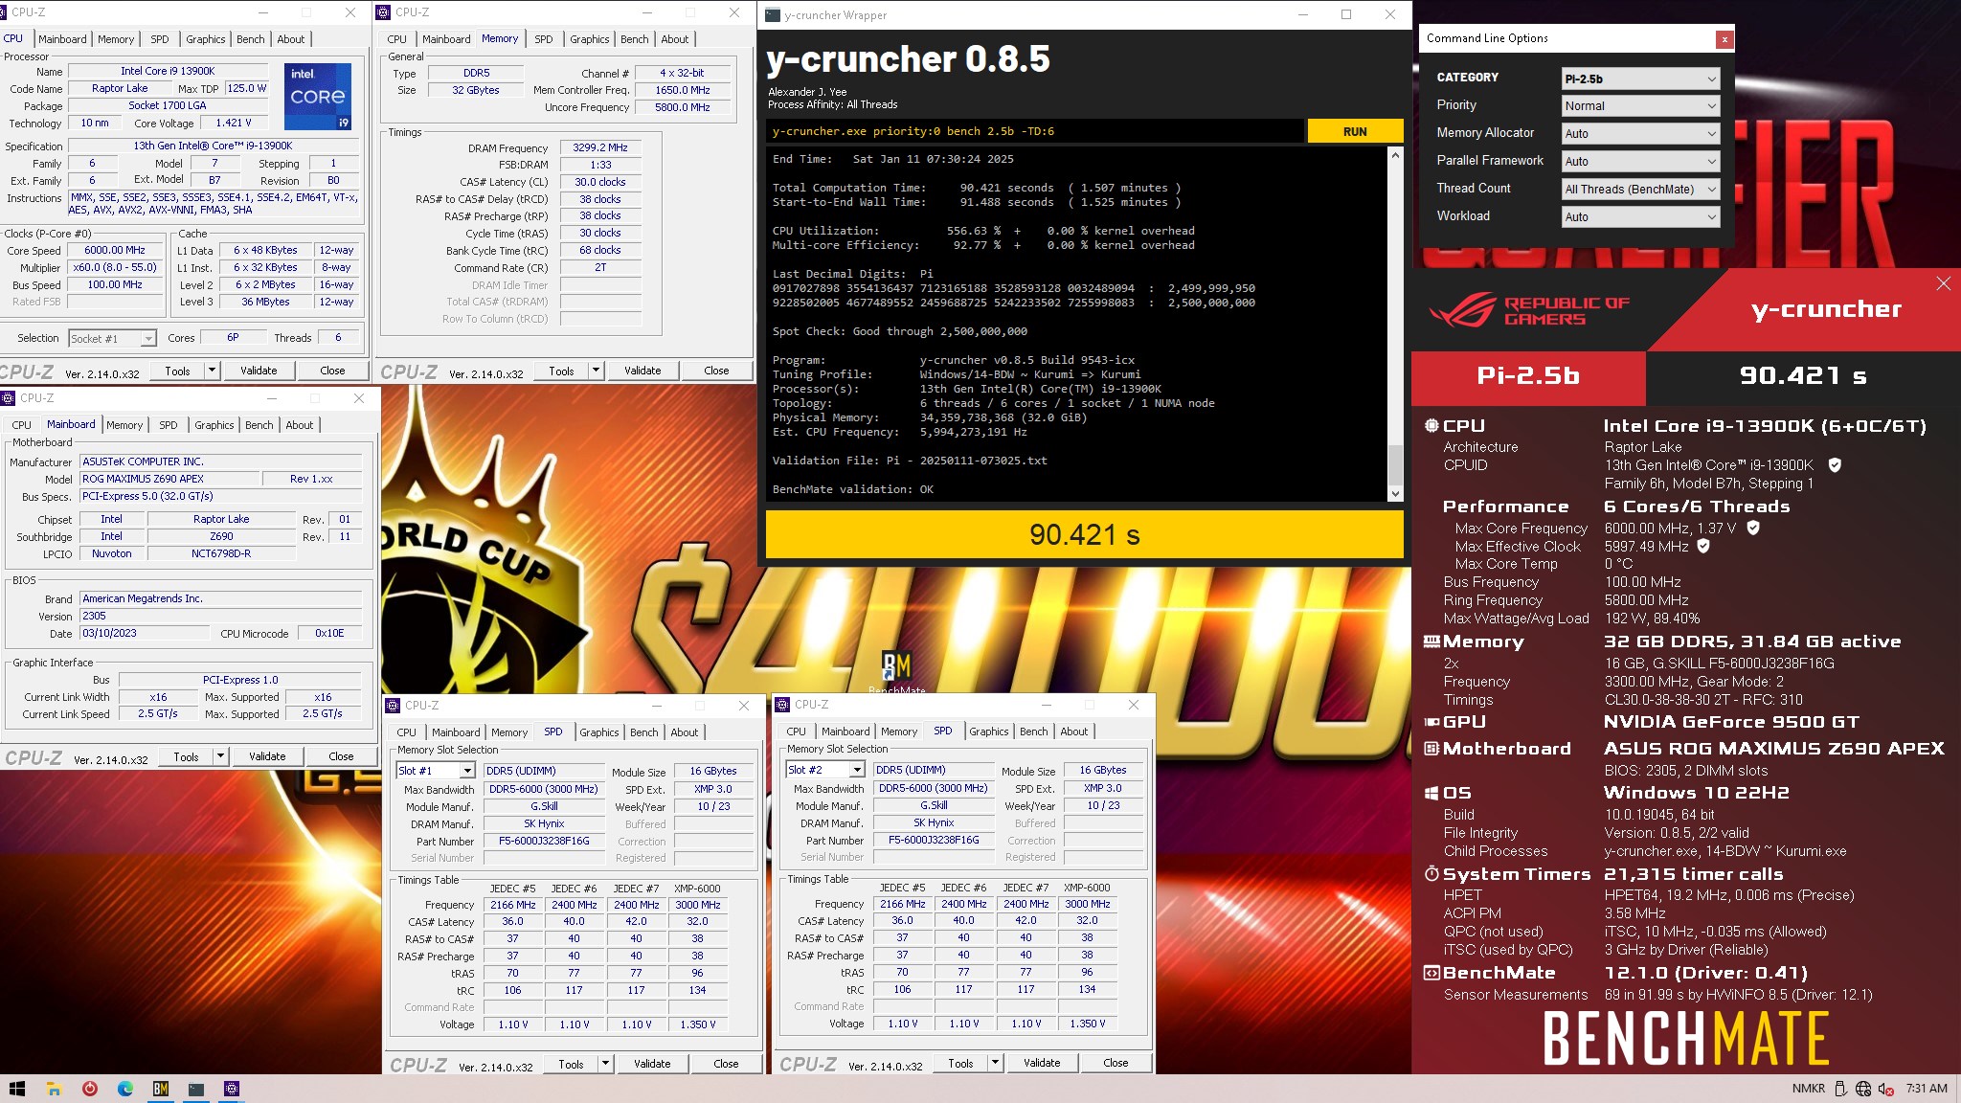Close the BenchMate result panel with the X

[x=1943, y=283]
